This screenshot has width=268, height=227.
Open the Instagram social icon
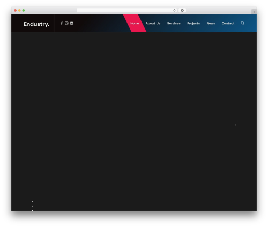coord(66,23)
